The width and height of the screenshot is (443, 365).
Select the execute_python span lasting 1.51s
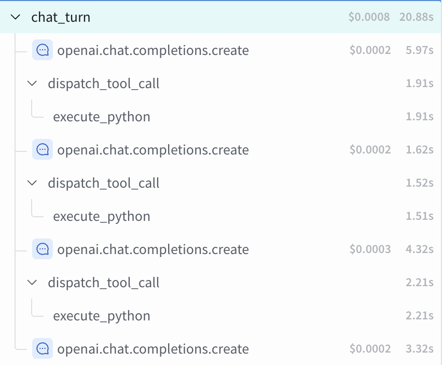(x=102, y=217)
